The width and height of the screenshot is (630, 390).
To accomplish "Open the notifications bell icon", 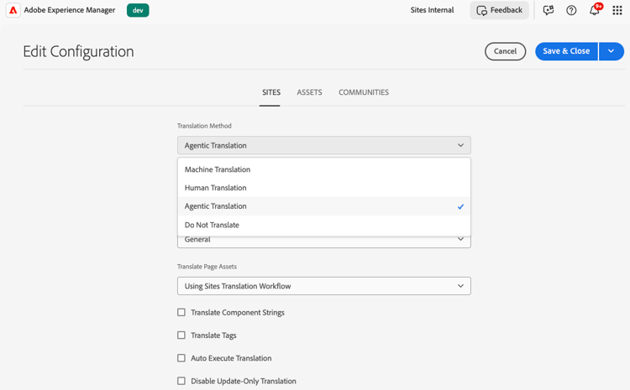I will (x=595, y=10).
